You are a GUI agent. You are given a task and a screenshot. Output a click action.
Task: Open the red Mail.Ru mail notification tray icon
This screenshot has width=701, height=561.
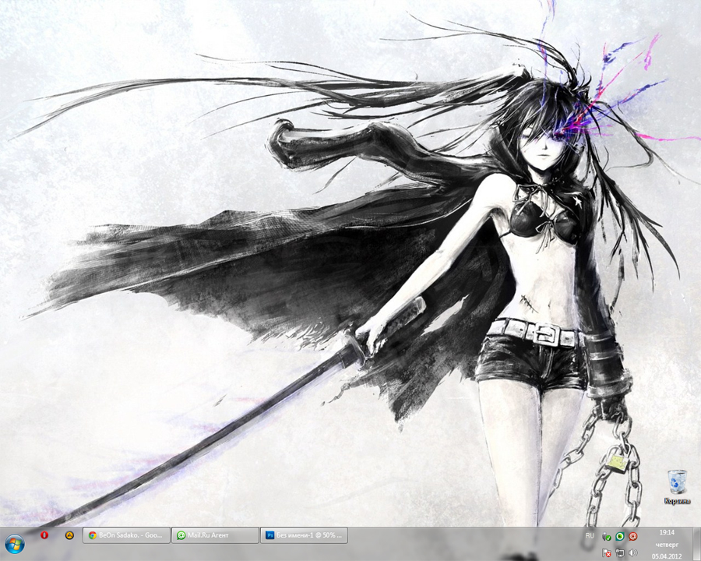[x=633, y=536]
